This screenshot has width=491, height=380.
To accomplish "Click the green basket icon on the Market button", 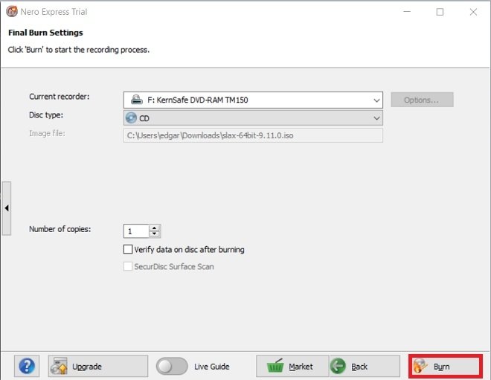I will (x=275, y=366).
